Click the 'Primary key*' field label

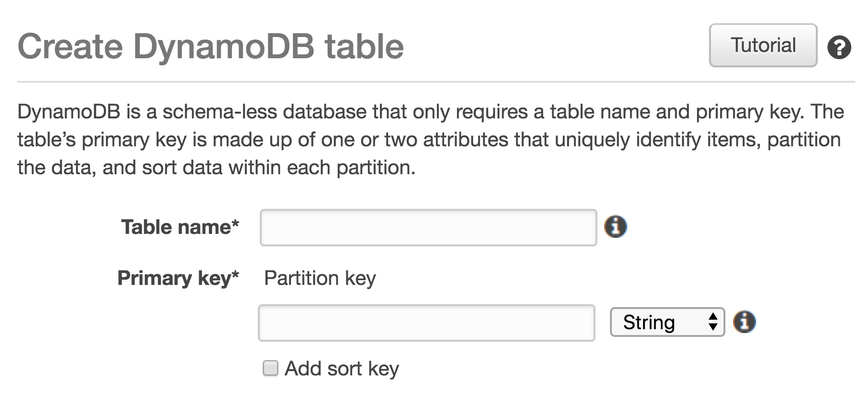point(174,278)
